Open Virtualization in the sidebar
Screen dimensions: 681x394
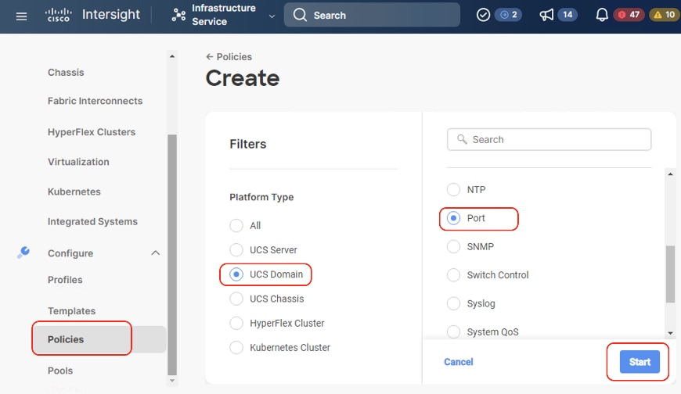[78, 162]
